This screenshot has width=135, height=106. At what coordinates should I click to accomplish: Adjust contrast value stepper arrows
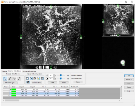54,79
